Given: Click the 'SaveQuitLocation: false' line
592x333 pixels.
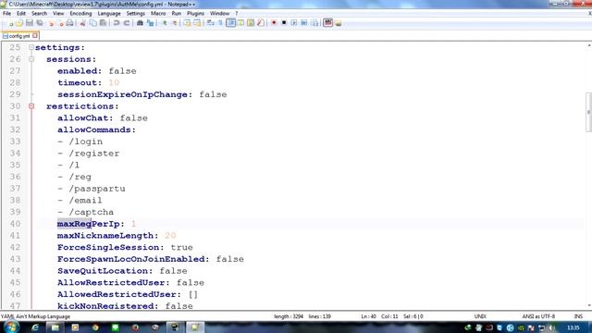Looking at the screenshot, I should (122, 271).
